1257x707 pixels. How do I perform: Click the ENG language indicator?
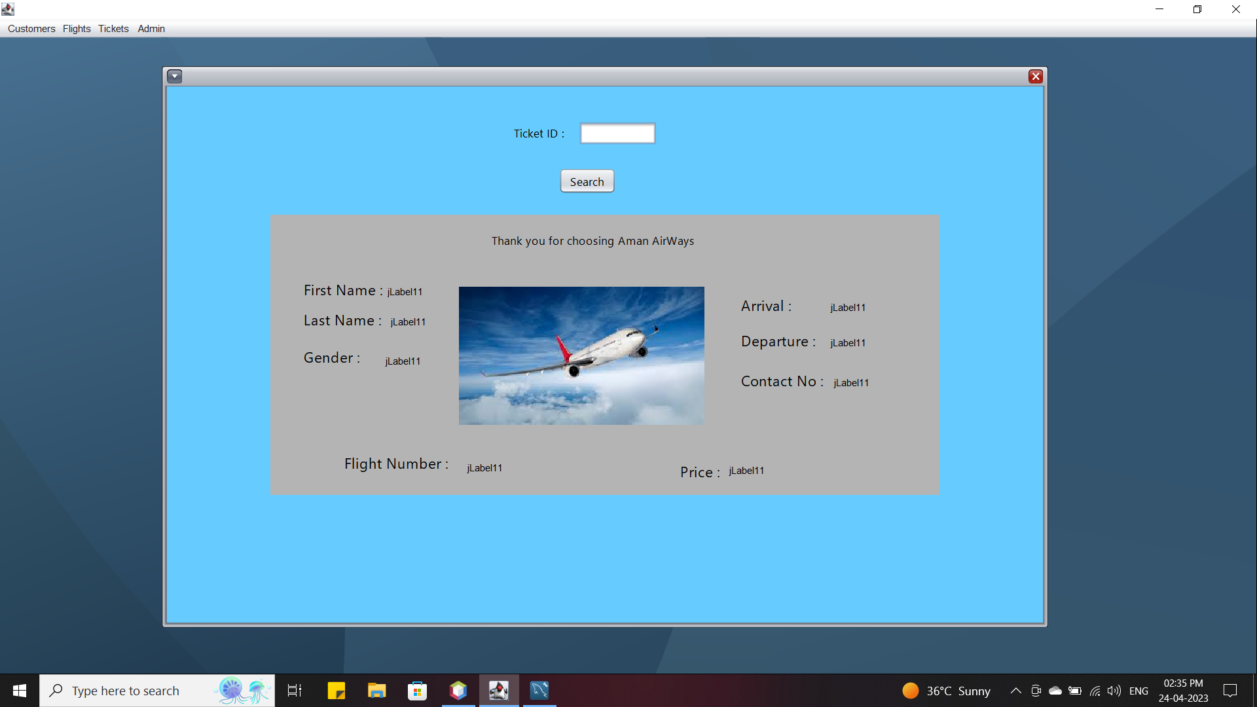pos(1139,691)
